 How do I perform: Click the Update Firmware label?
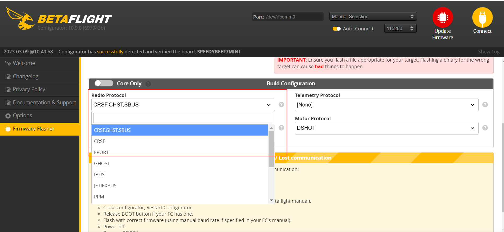coord(443,34)
